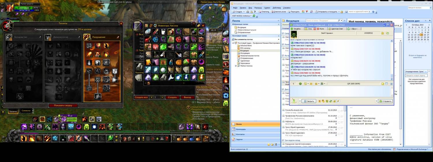Click the print icon in Outlook toolbar

pos(248,12)
